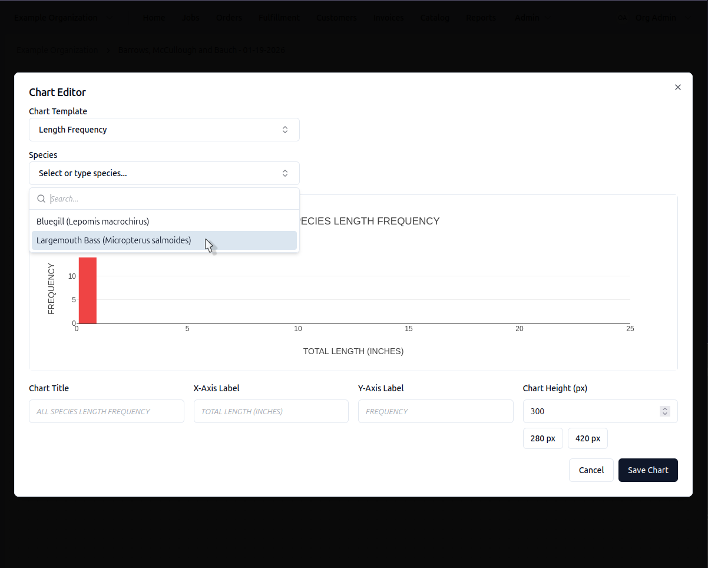Click the Save Chart button
Image resolution: width=708 pixels, height=568 pixels.
648,470
